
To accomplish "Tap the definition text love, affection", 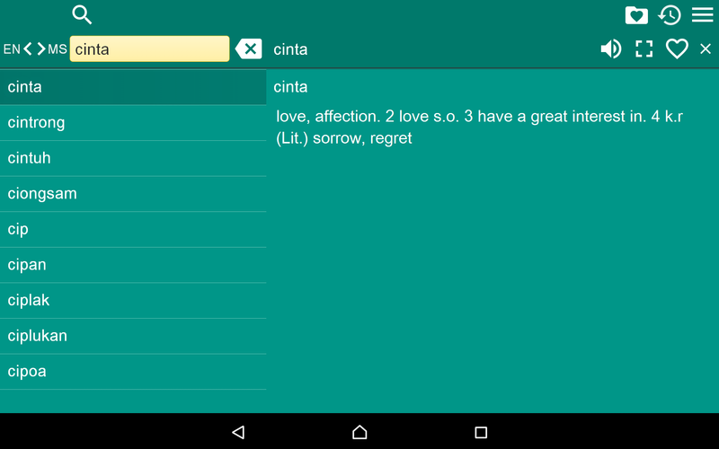I will (328, 117).
